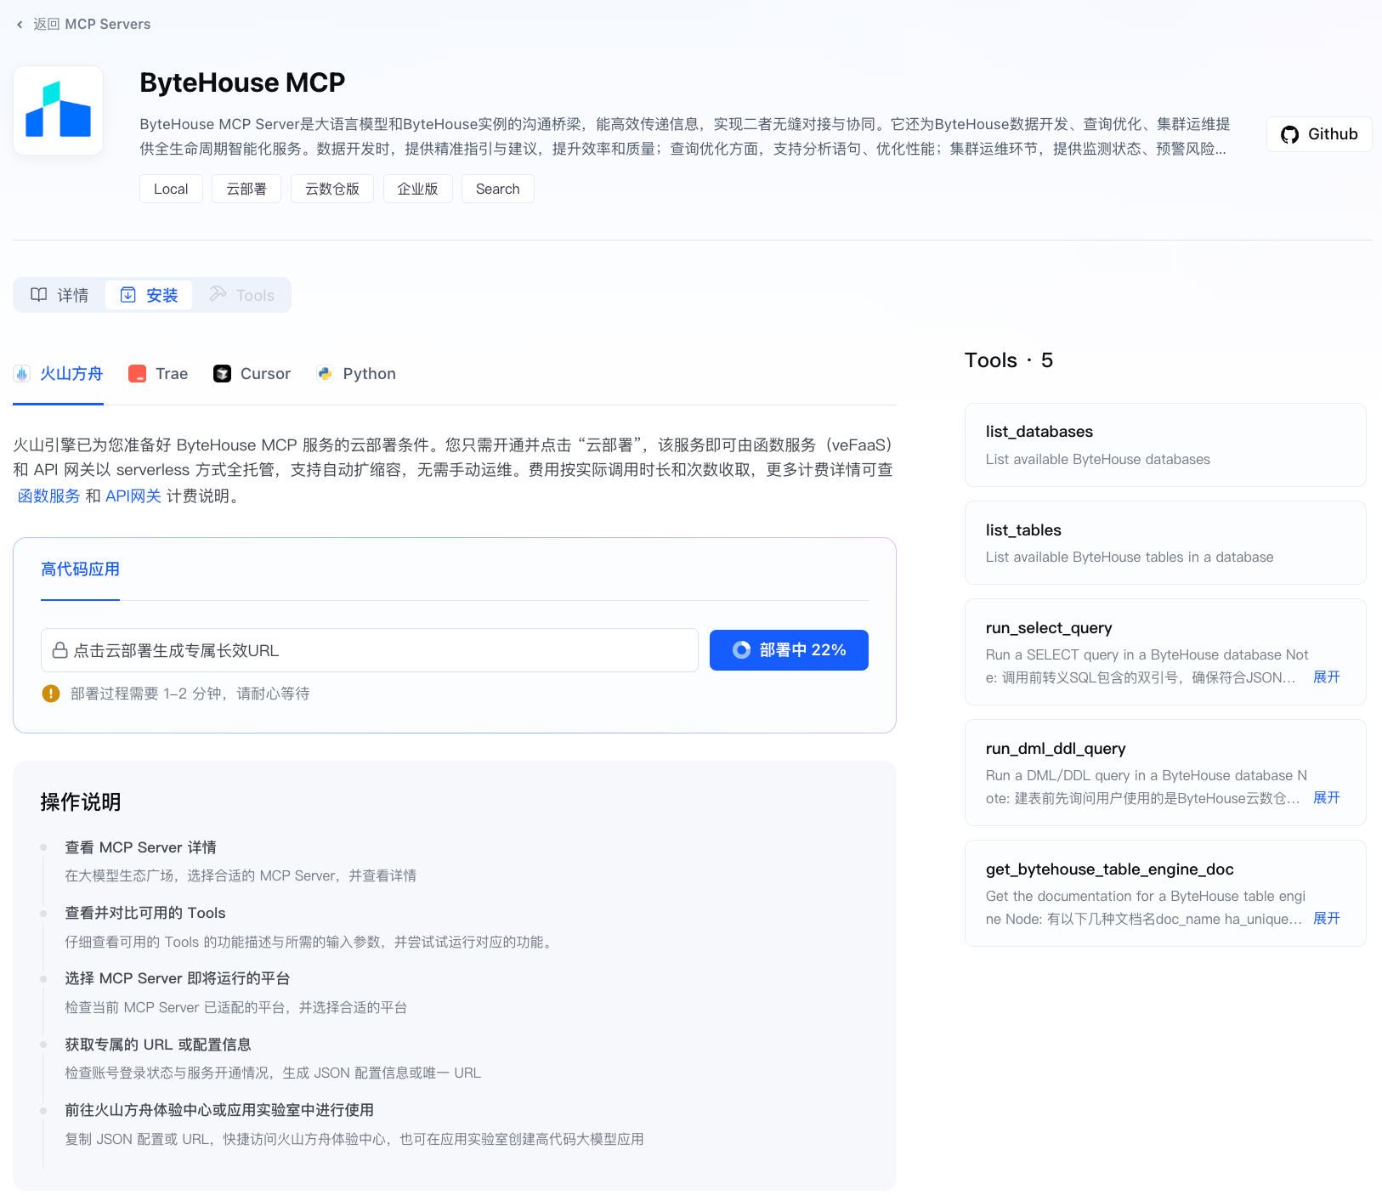
Task: Open the 详情 tab
Action: point(59,295)
